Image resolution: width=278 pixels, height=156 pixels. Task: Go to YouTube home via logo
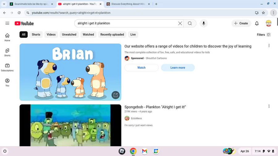tap(24, 23)
